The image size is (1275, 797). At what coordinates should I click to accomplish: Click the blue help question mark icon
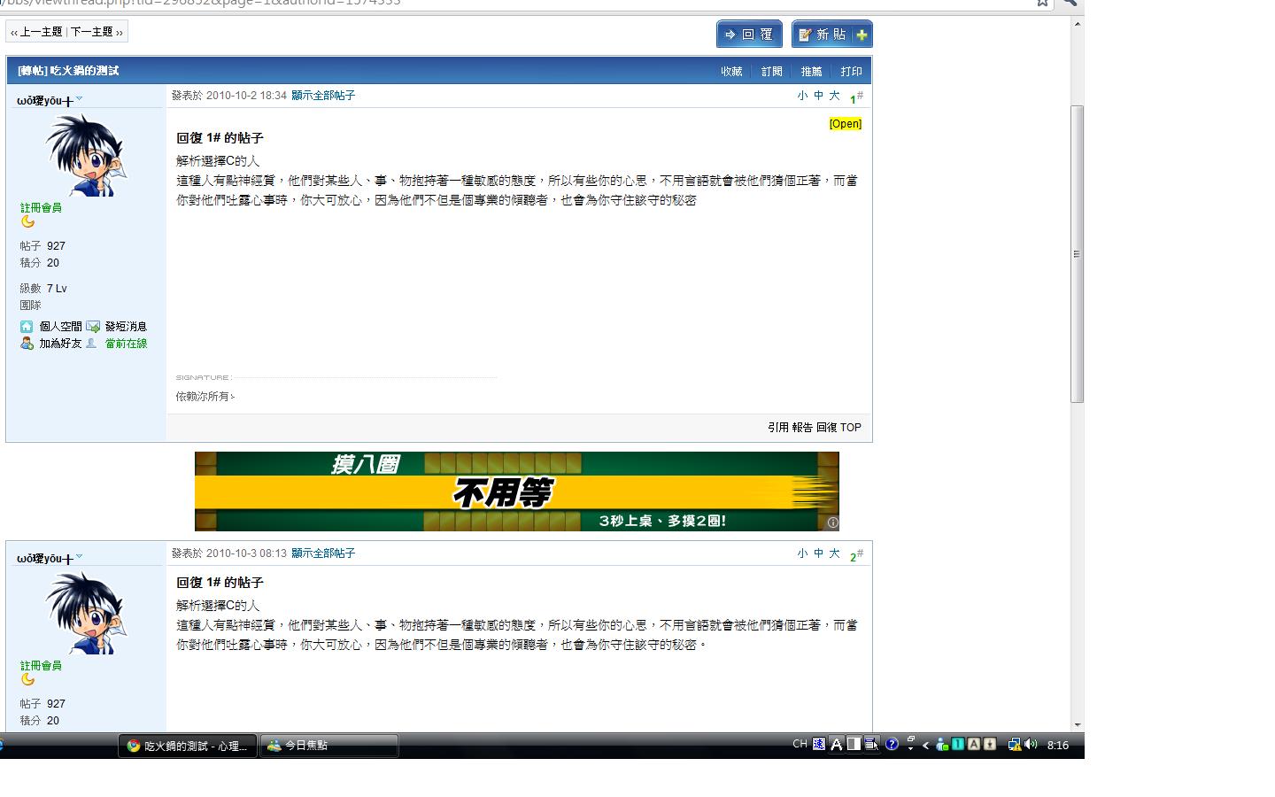(x=892, y=745)
